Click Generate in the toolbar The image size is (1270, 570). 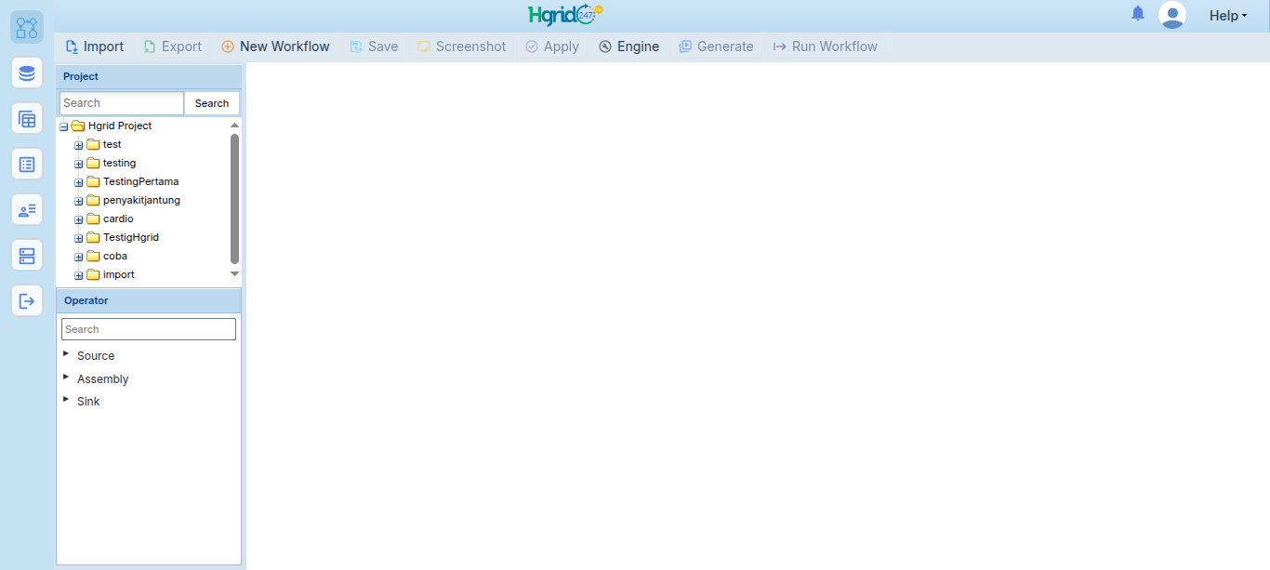[x=717, y=46]
